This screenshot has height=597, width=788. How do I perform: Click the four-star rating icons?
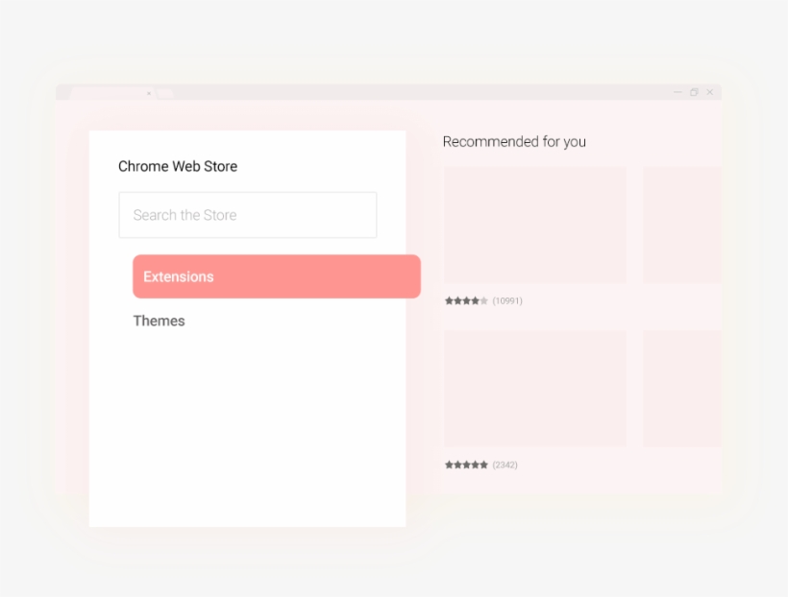[466, 300]
